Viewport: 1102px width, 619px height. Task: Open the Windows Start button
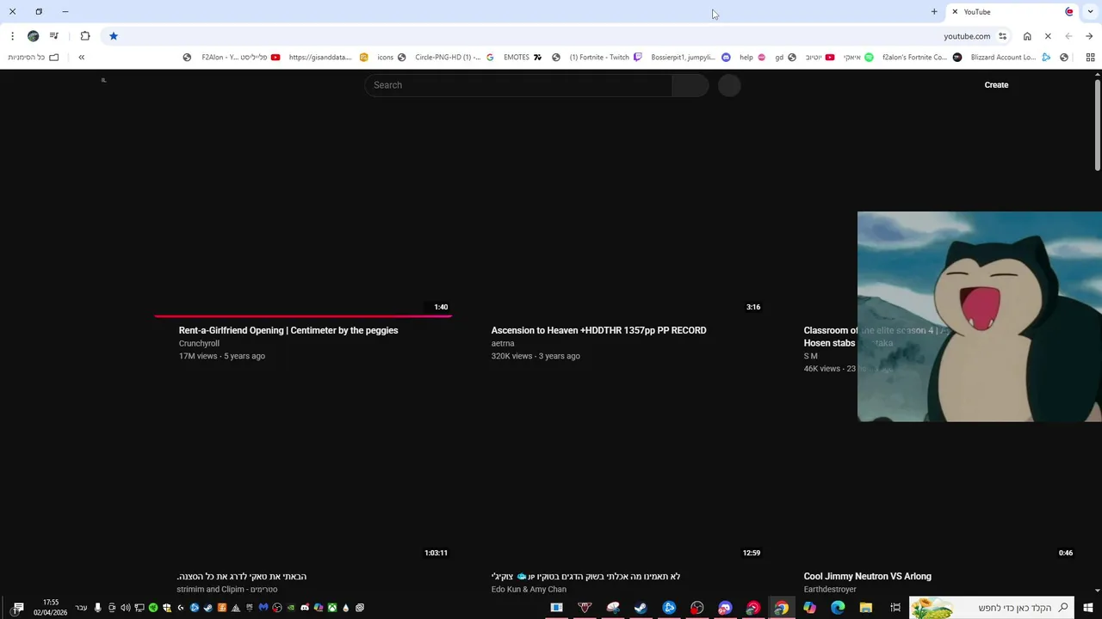(1088, 608)
